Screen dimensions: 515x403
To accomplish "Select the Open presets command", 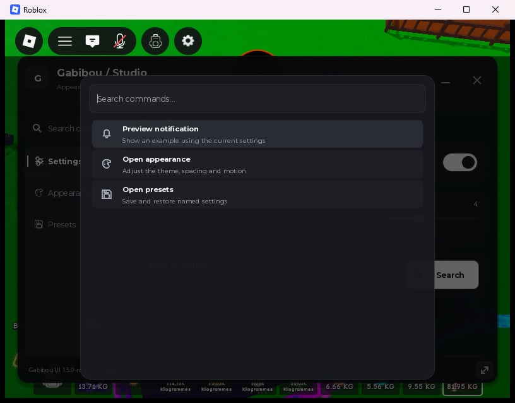I will point(257,195).
